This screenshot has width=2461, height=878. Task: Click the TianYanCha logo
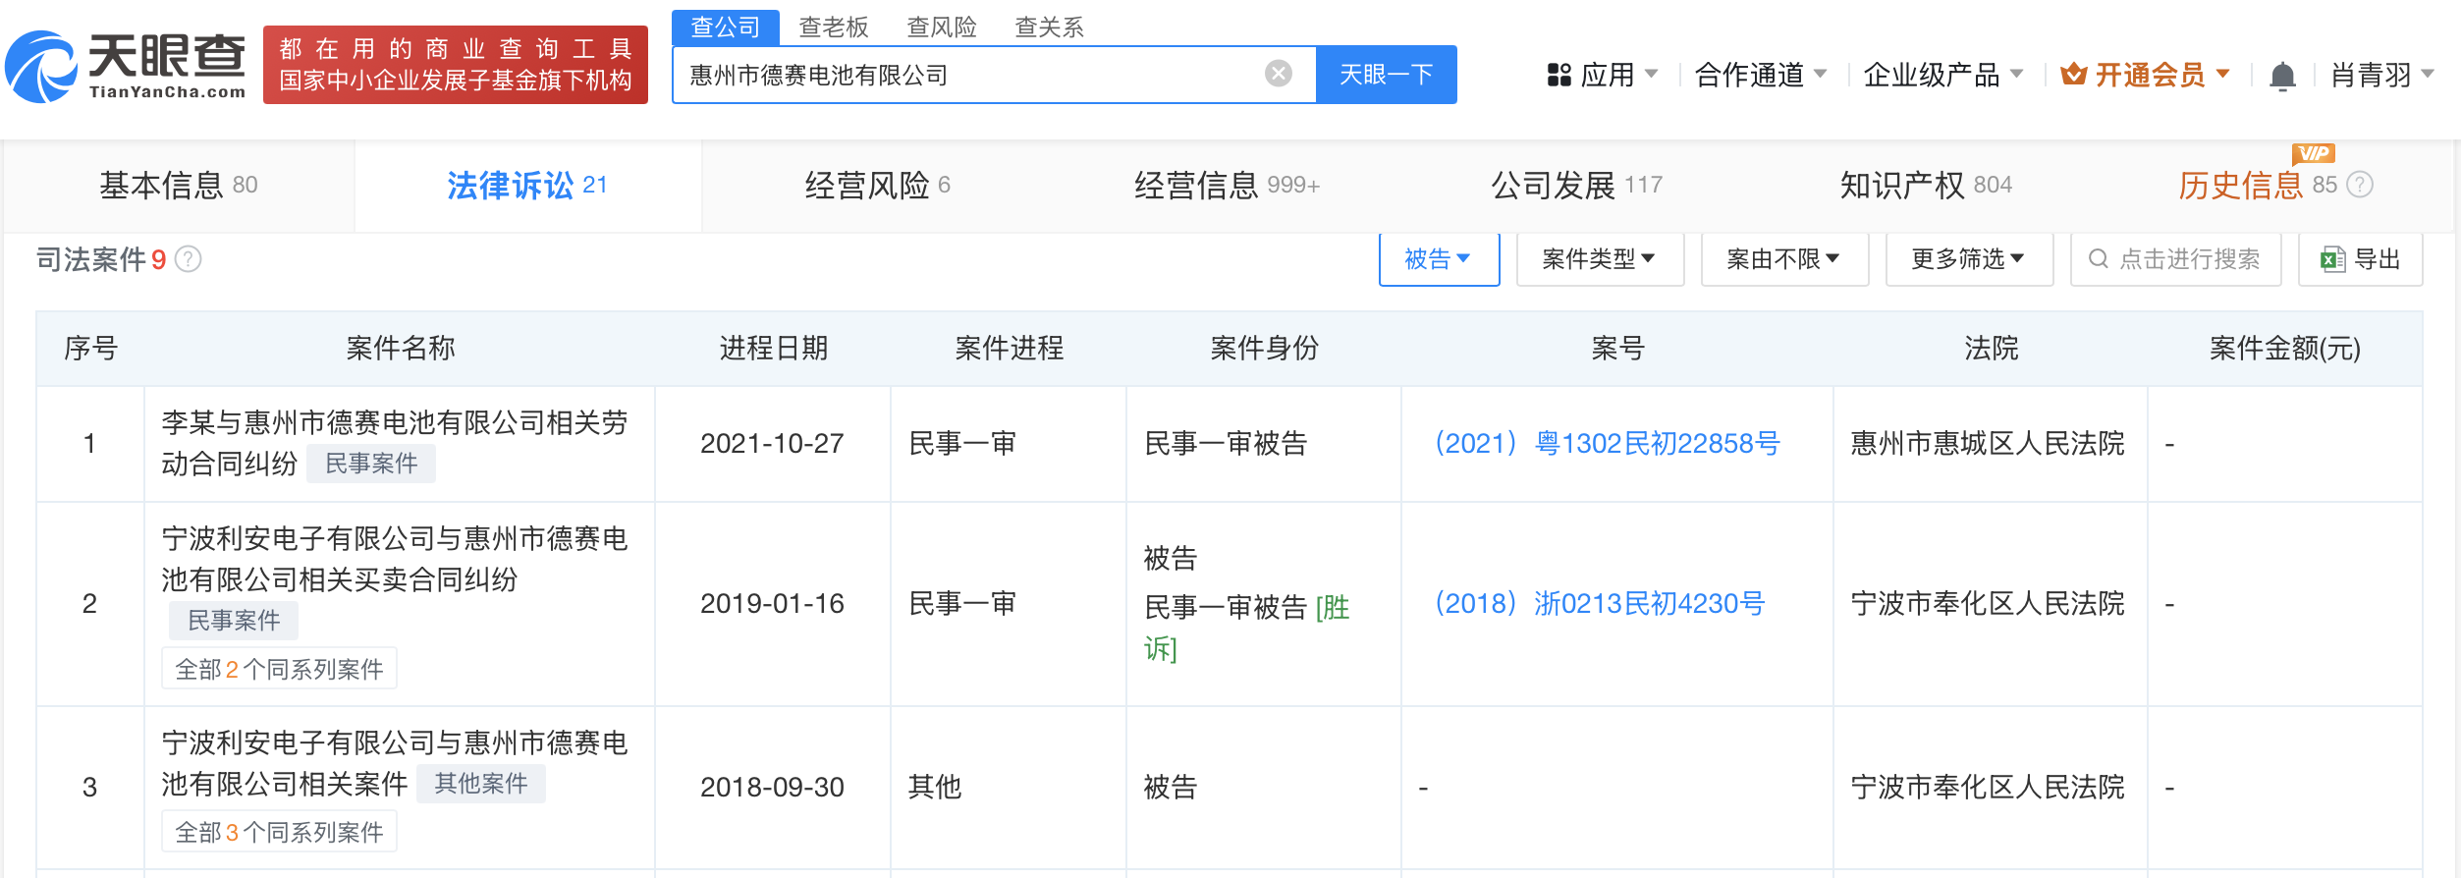click(x=126, y=66)
